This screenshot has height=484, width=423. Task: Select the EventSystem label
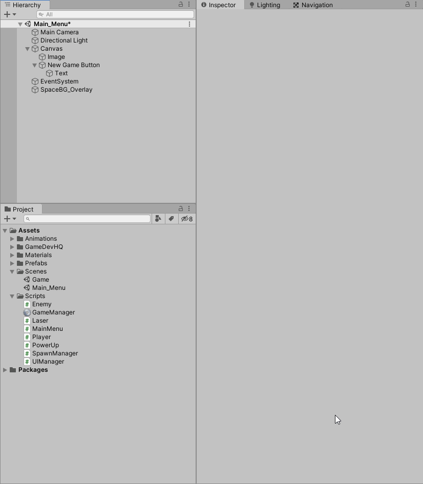click(x=59, y=81)
